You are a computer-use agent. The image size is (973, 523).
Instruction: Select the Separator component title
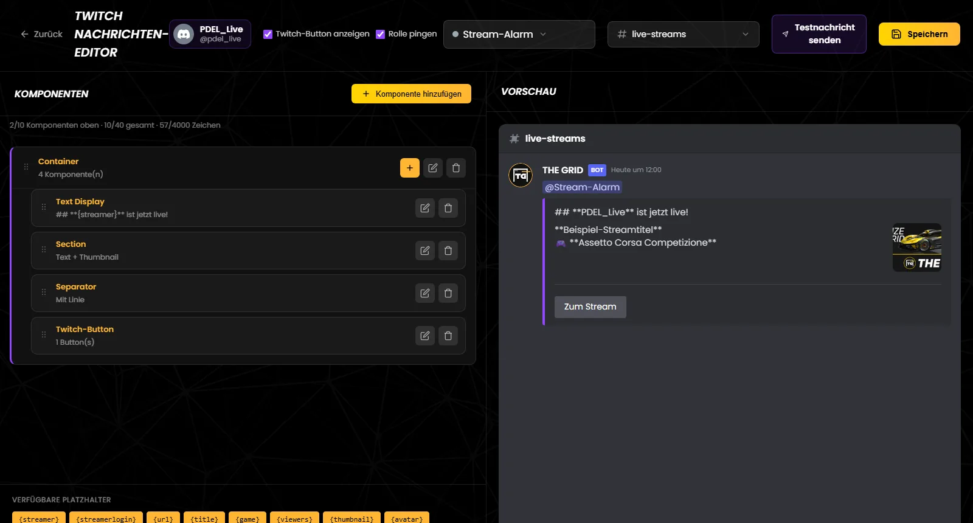pos(76,286)
